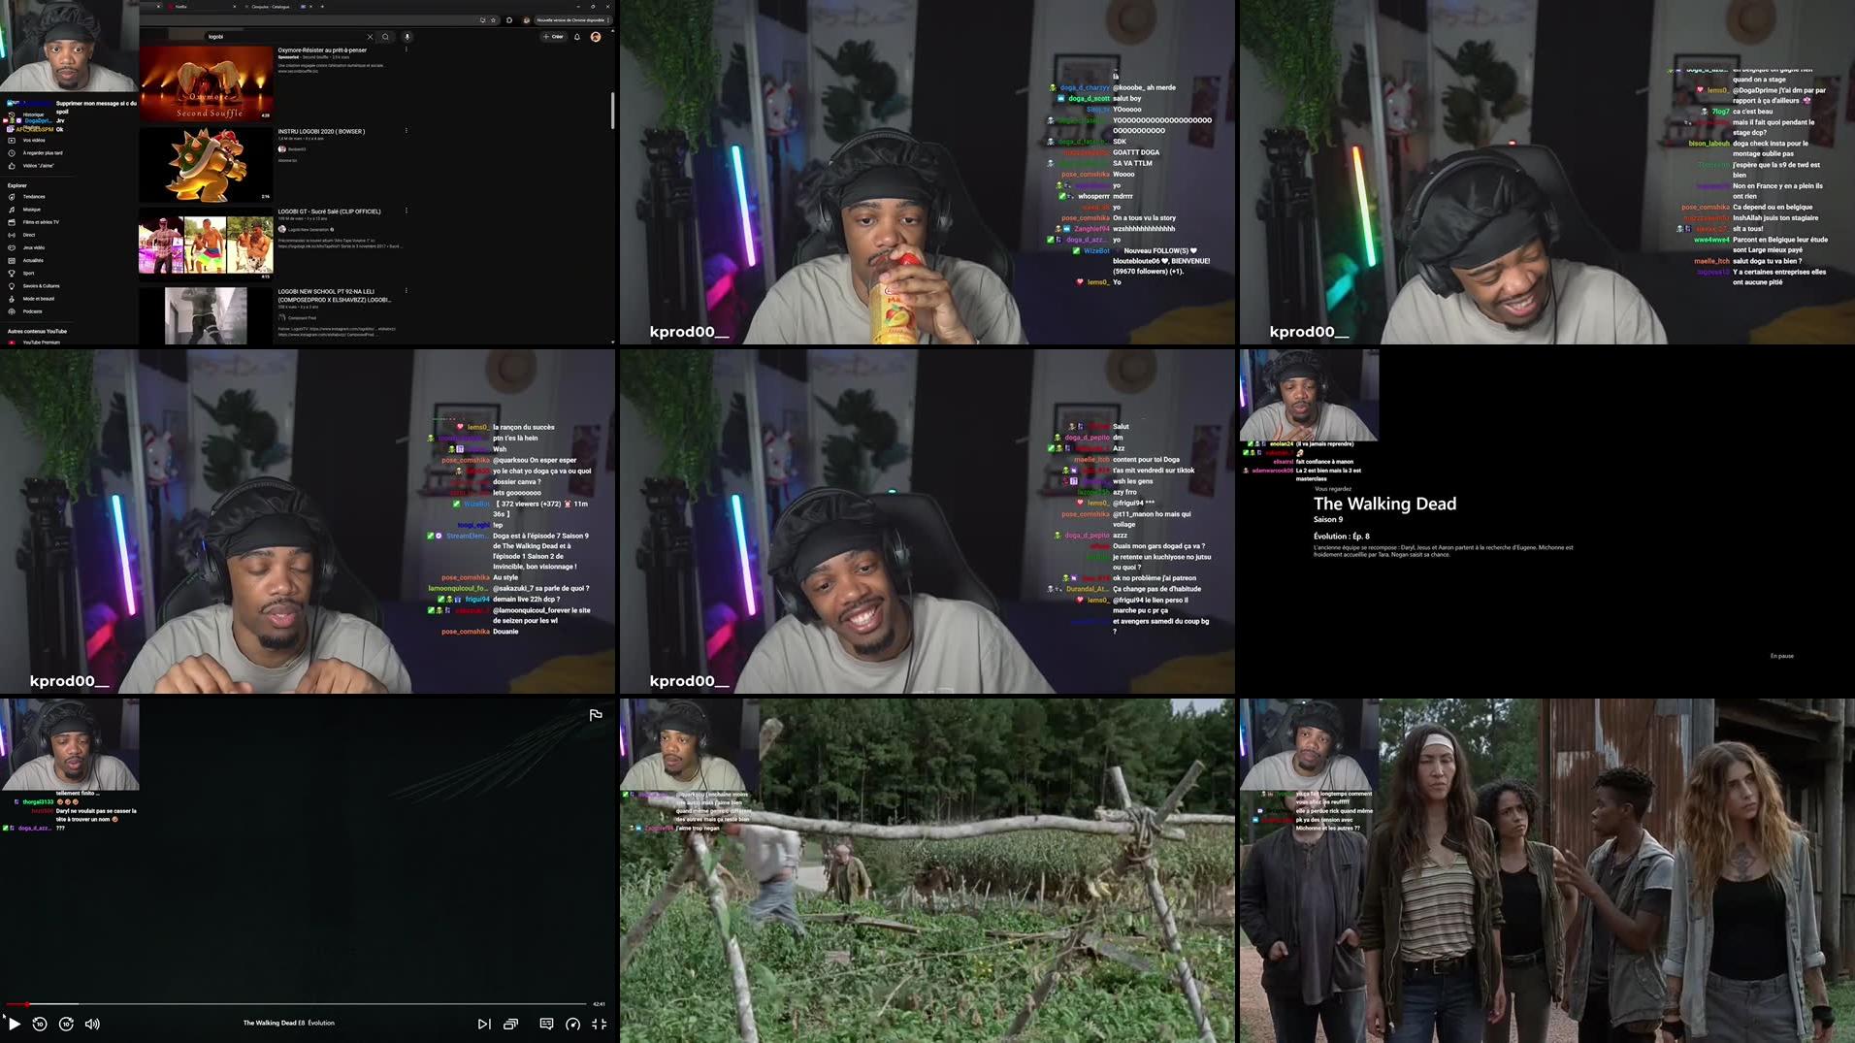Image resolution: width=1855 pixels, height=1043 pixels.
Task: Click title Oxymore-Résister au prêt-à-penser
Action: tap(322, 49)
